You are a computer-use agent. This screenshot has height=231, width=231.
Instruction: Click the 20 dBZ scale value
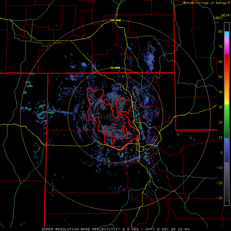click(220, 122)
